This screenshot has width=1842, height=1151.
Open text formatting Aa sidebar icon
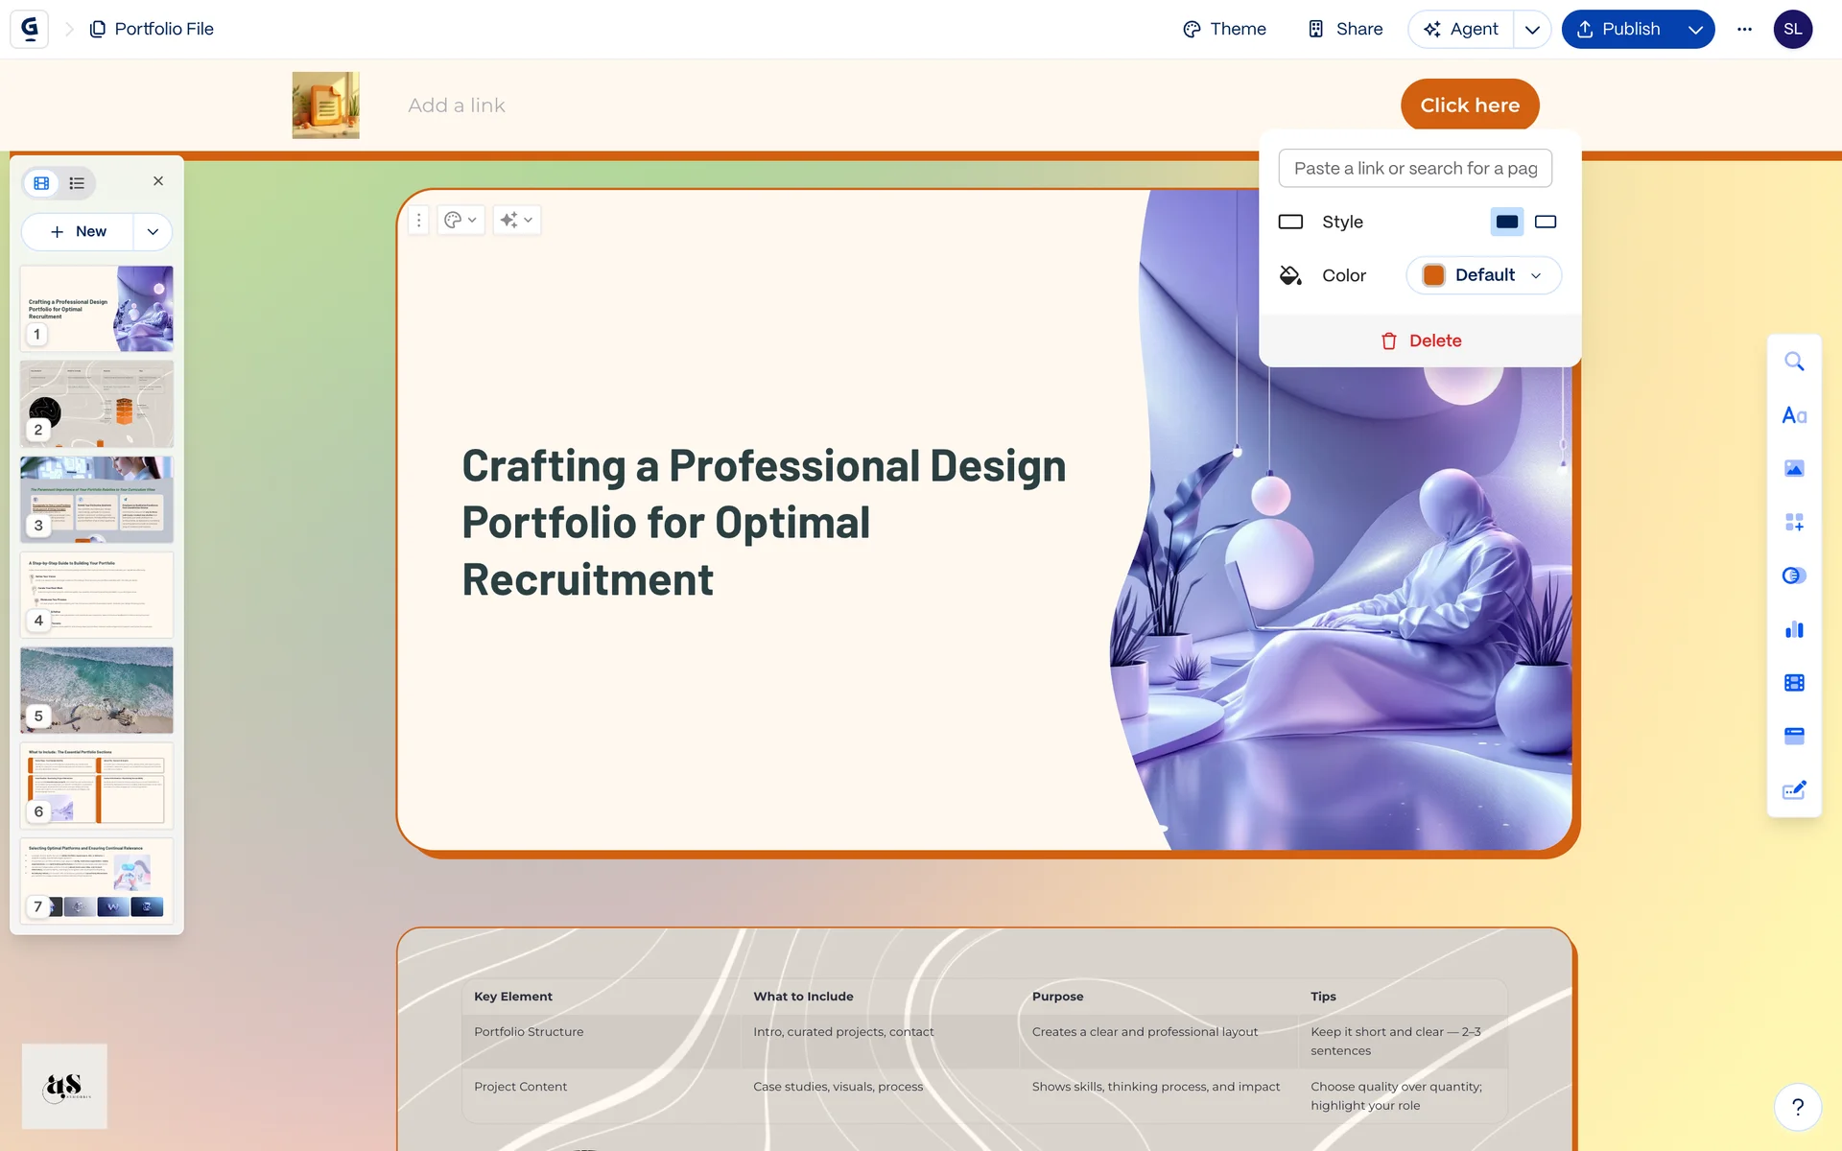(x=1794, y=415)
